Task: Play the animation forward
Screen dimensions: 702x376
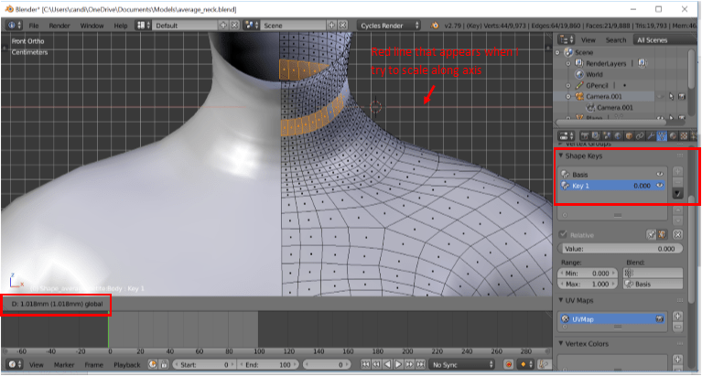Action: [x=398, y=364]
